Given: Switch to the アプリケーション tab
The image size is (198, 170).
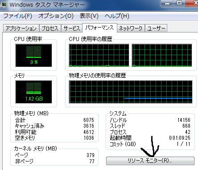Looking at the screenshot, I should (x=21, y=28).
